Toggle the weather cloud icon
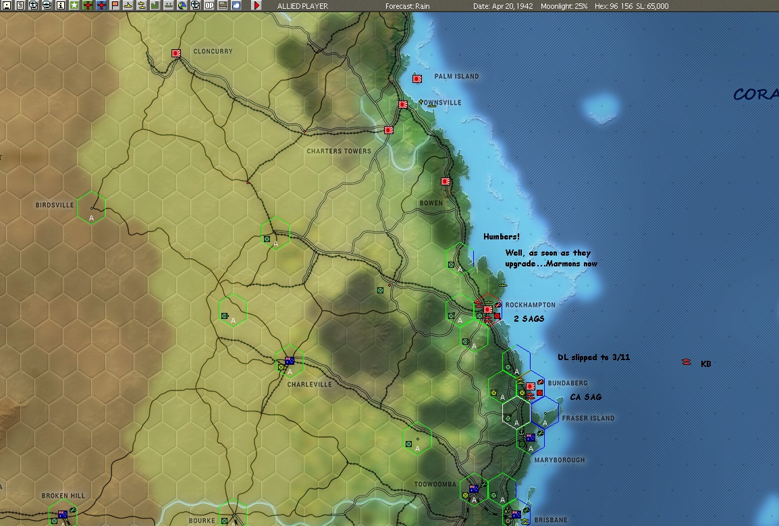779x526 pixels. pos(236,5)
